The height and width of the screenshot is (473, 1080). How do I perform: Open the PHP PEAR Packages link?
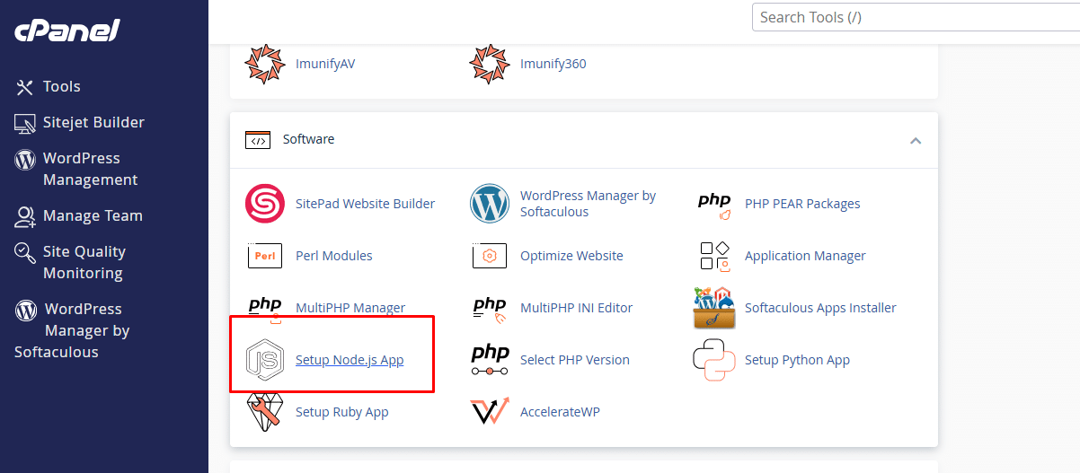click(x=802, y=204)
